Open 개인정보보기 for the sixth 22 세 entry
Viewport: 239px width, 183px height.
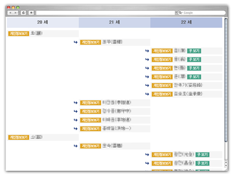pyautogui.click(x=162, y=94)
